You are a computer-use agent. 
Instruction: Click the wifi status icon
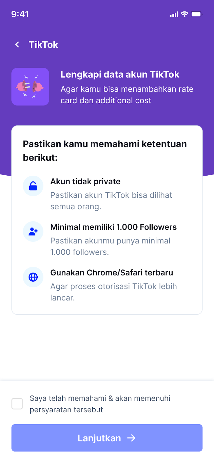point(184,14)
